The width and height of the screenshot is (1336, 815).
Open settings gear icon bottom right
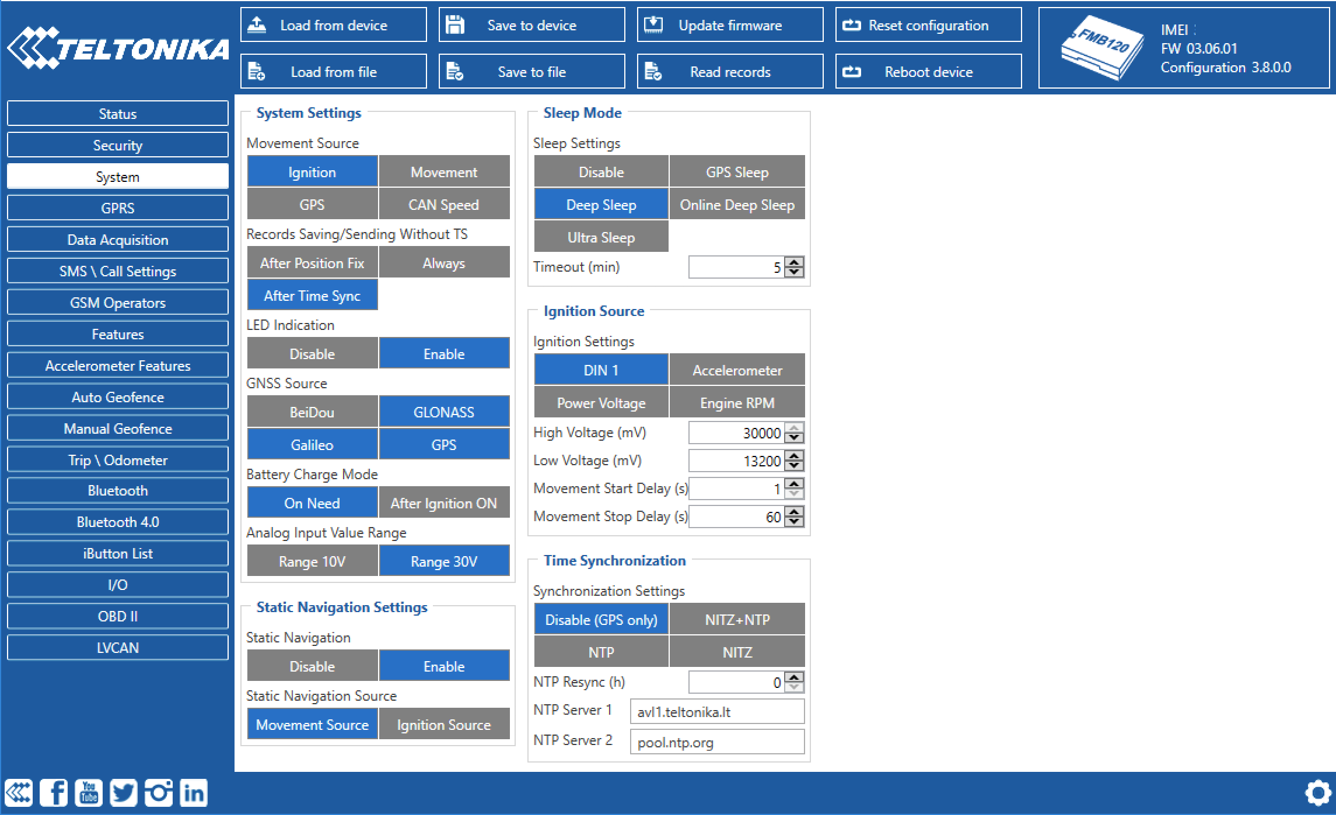(x=1318, y=793)
